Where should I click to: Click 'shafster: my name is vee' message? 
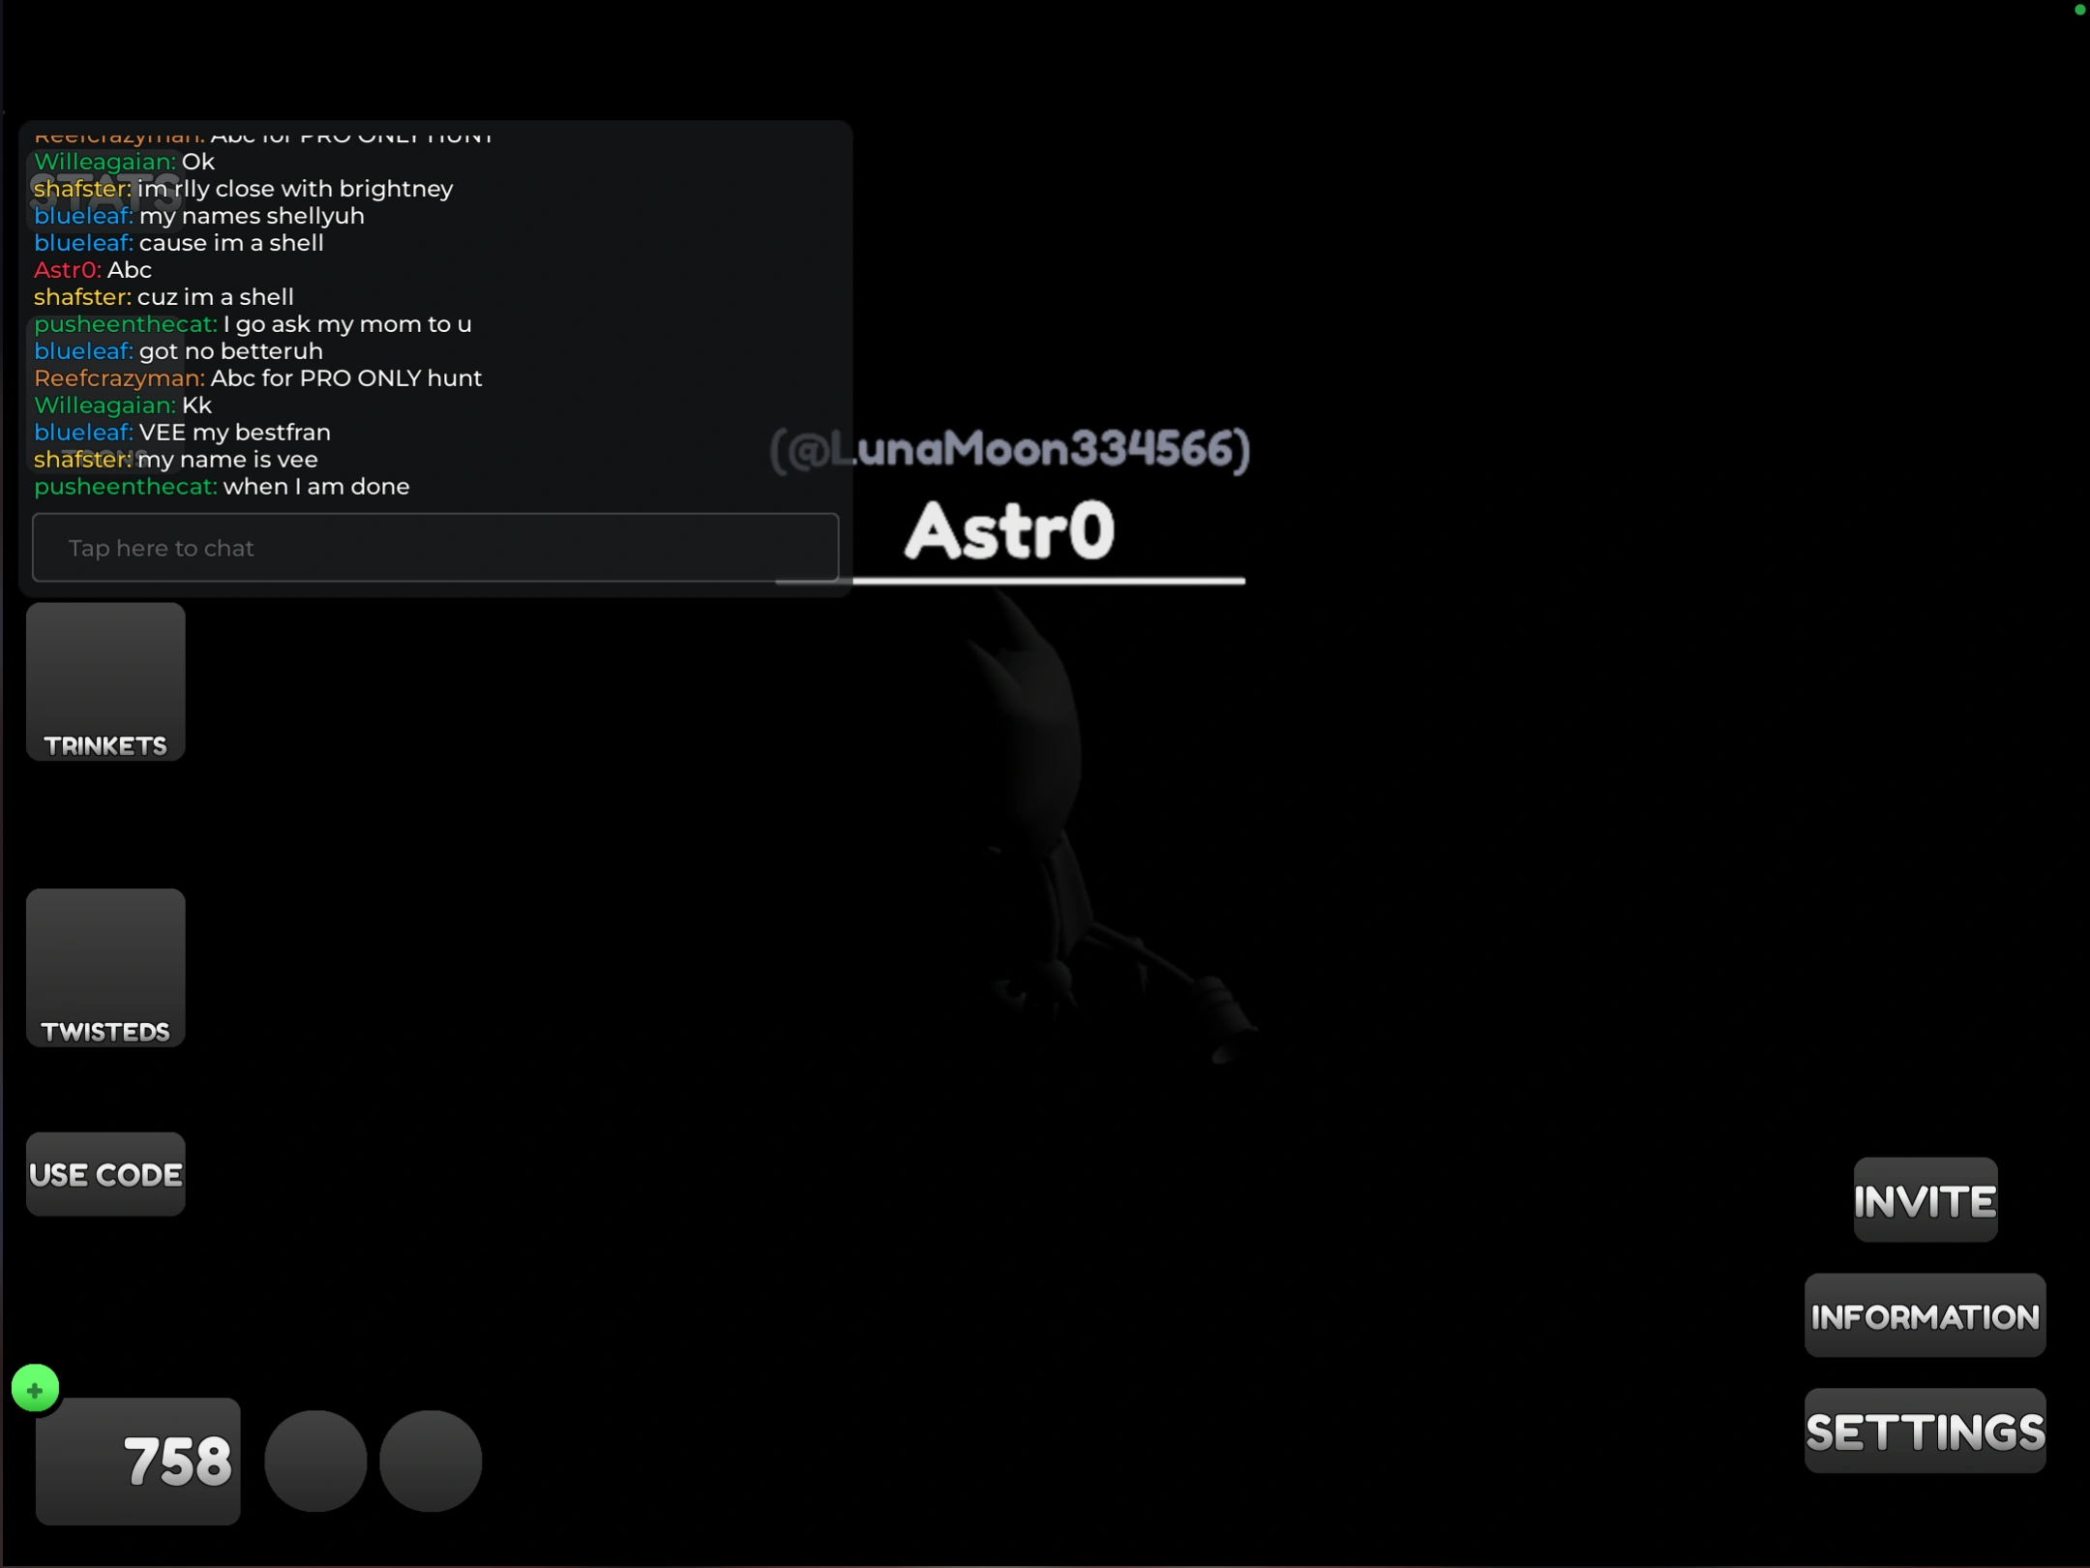point(175,460)
